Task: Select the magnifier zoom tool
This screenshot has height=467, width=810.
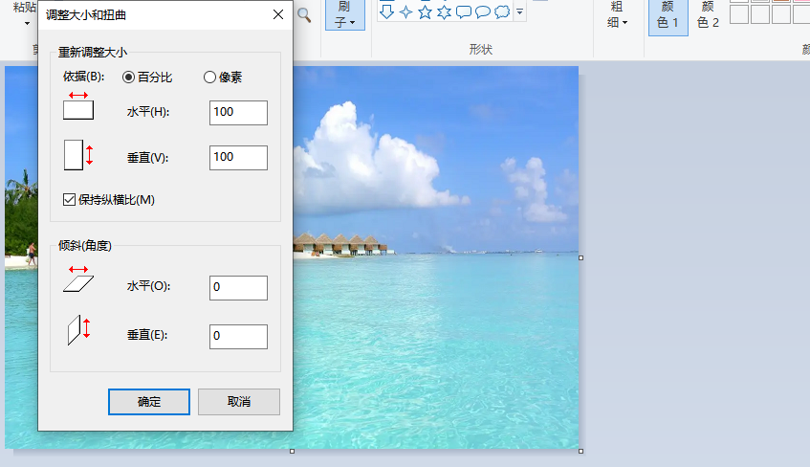Action: [x=304, y=15]
